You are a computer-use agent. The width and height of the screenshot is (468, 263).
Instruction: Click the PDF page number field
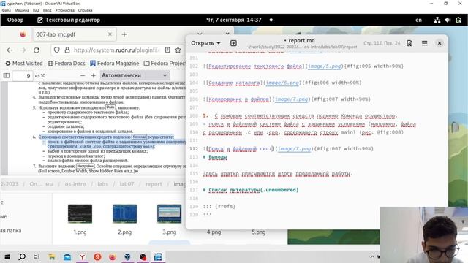coord(23,76)
